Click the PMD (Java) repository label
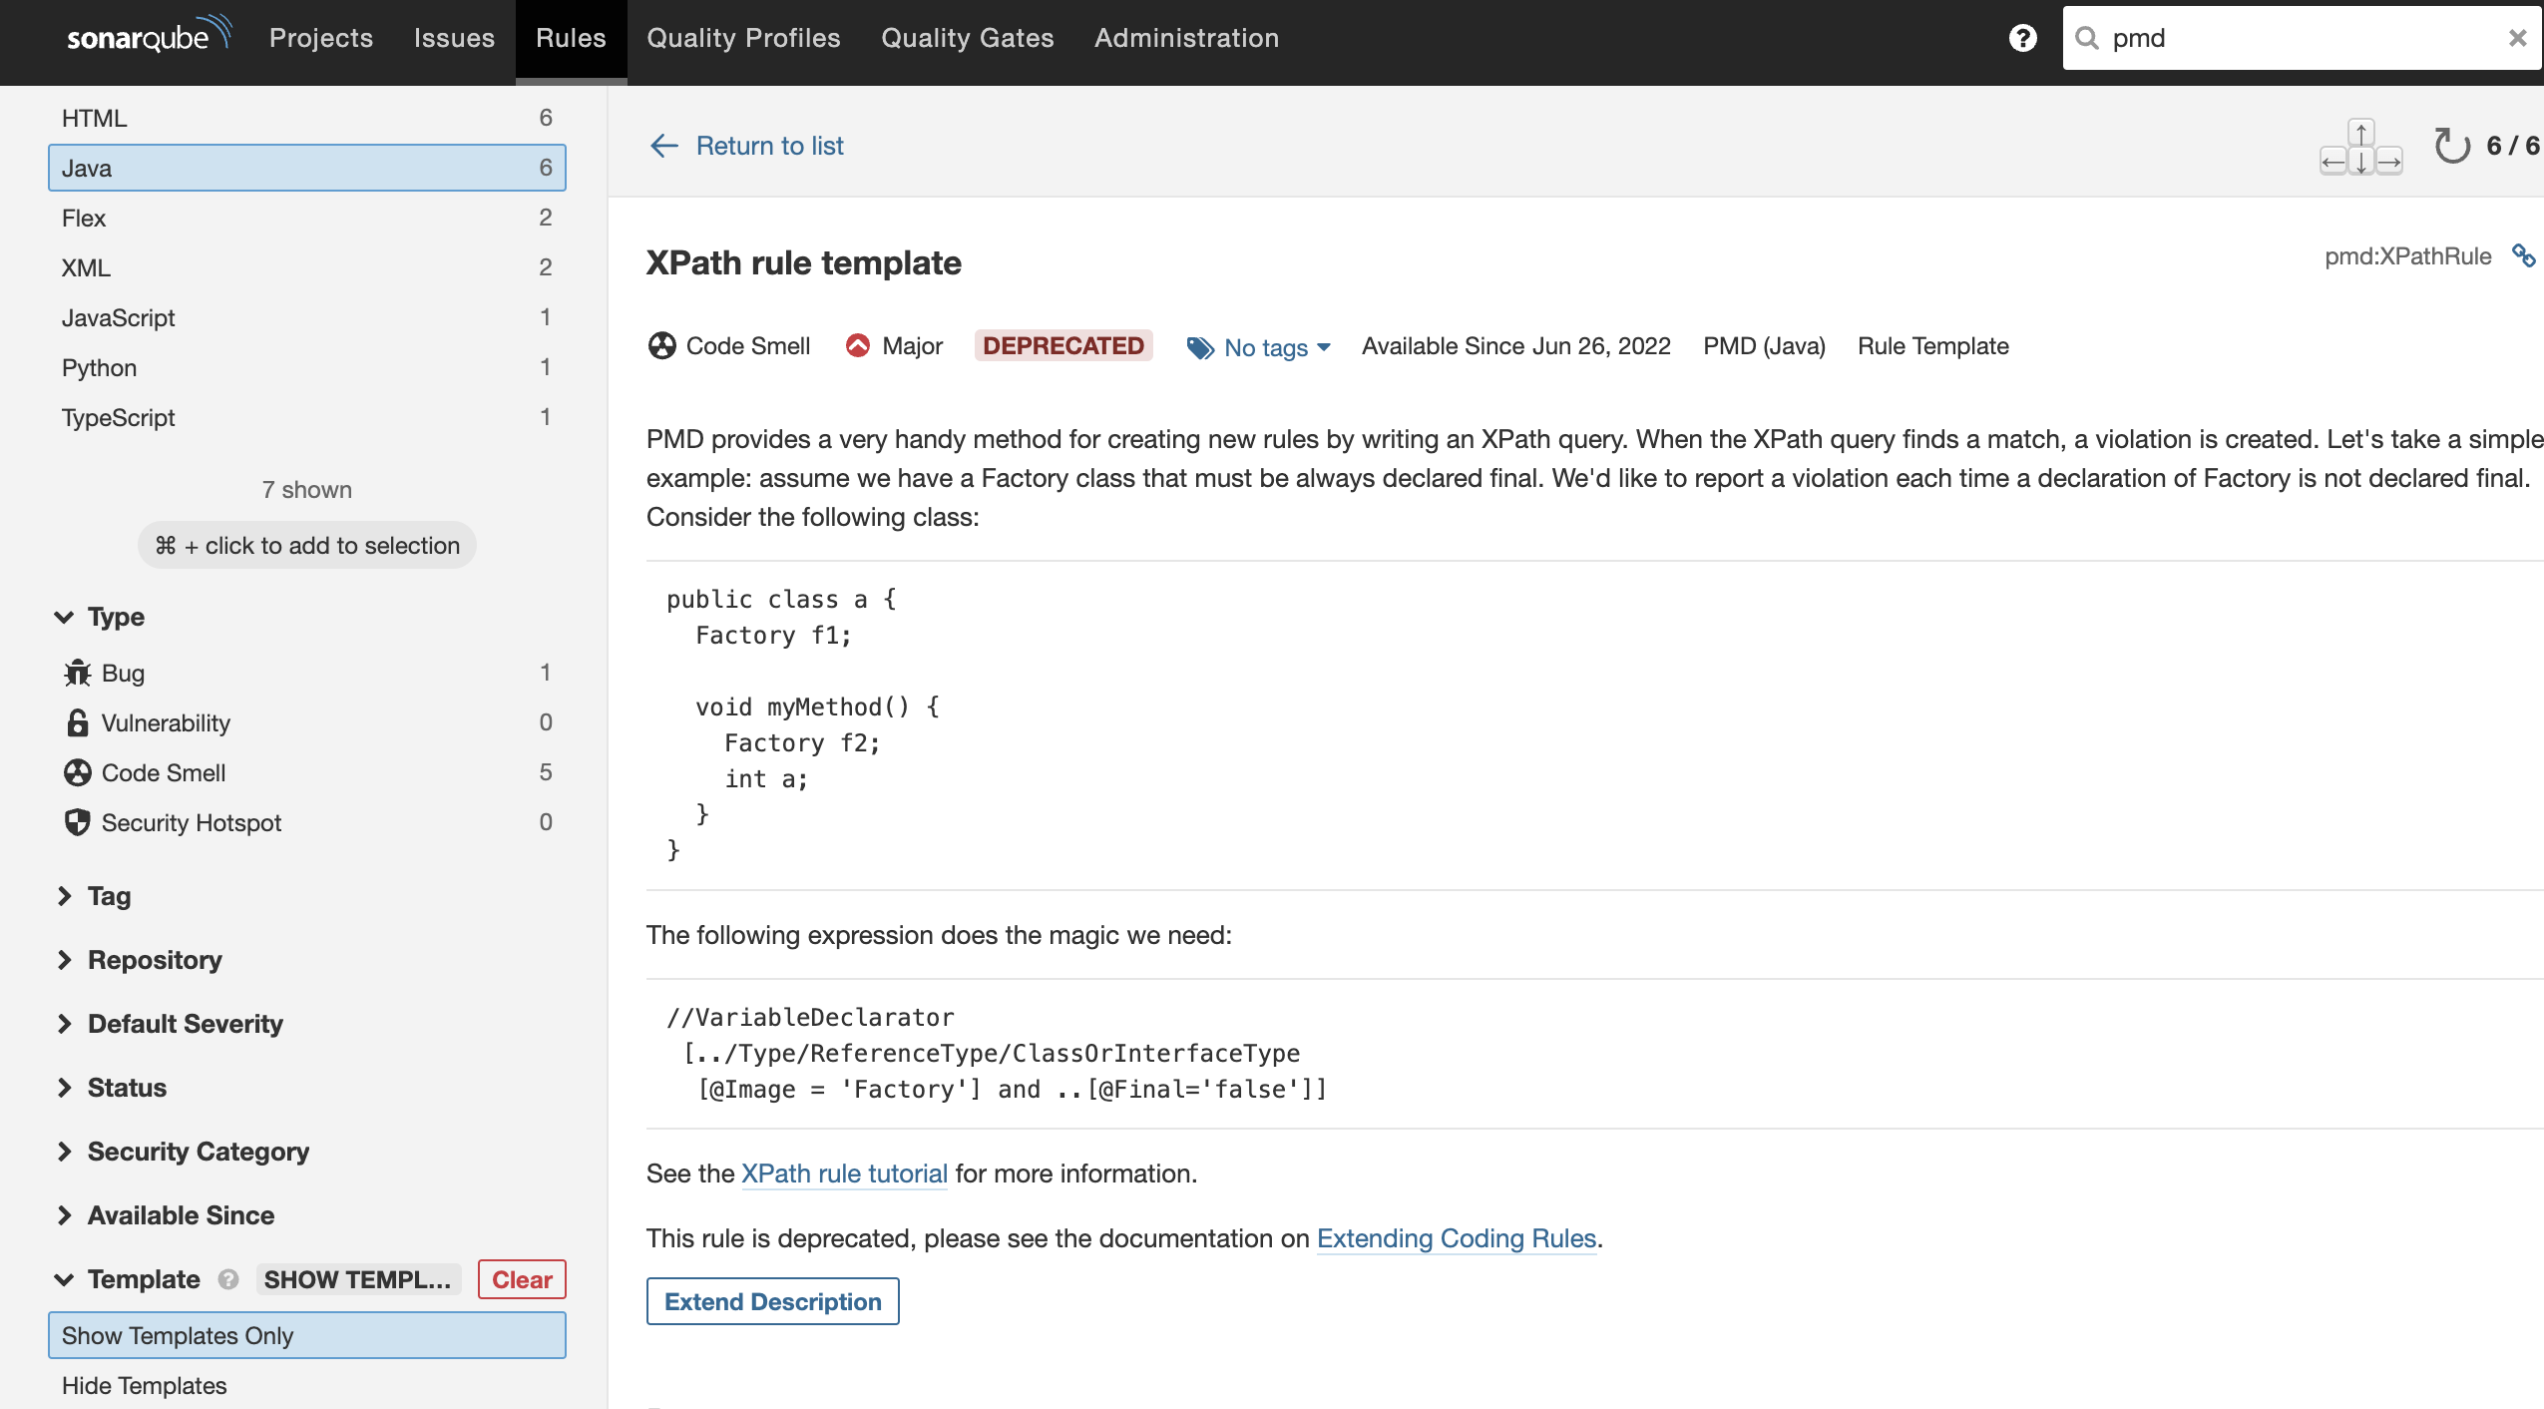Viewport: 2544px width, 1409px height. 1764,345
